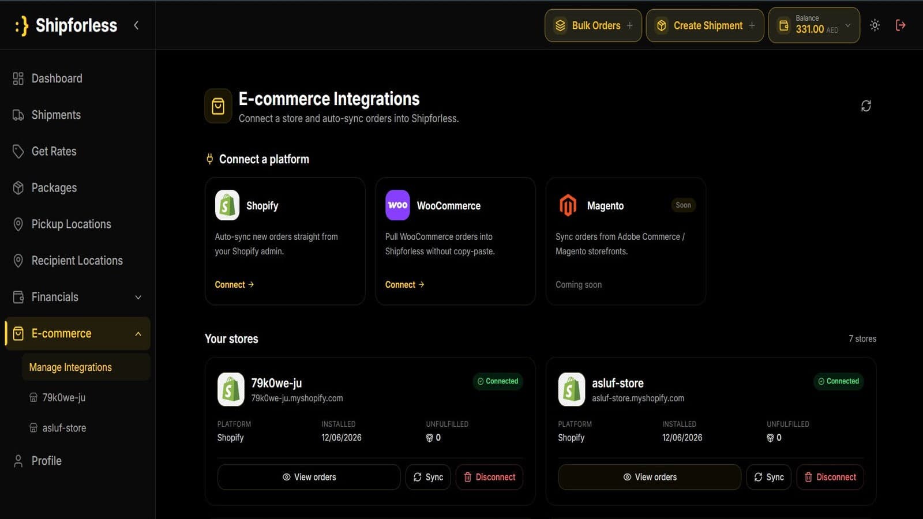The height and width of the screenshot is (519, 923).
Task: Click the Recipient Locations pin icon
Action: 18,261
